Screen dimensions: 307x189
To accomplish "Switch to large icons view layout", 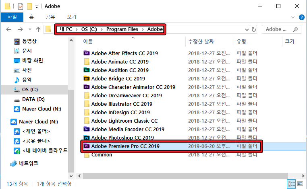I will [300, 184].
